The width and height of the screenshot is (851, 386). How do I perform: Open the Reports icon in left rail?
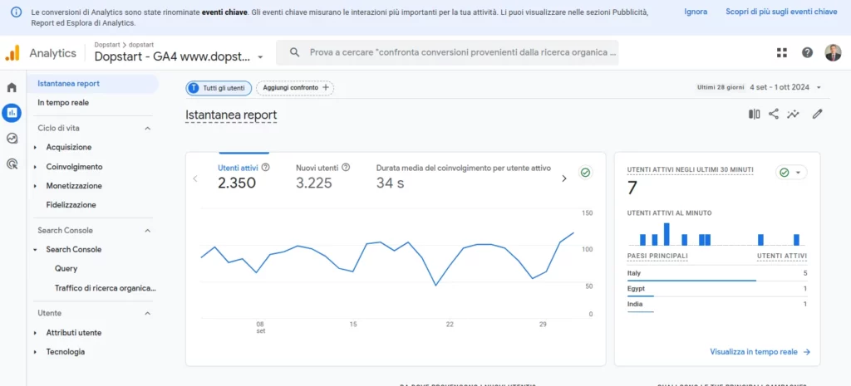tap(12, 113)
